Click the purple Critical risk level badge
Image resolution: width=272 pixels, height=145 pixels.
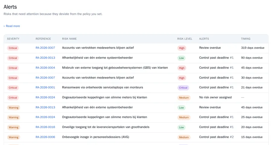pyautogui.click(x=183, y=88)
